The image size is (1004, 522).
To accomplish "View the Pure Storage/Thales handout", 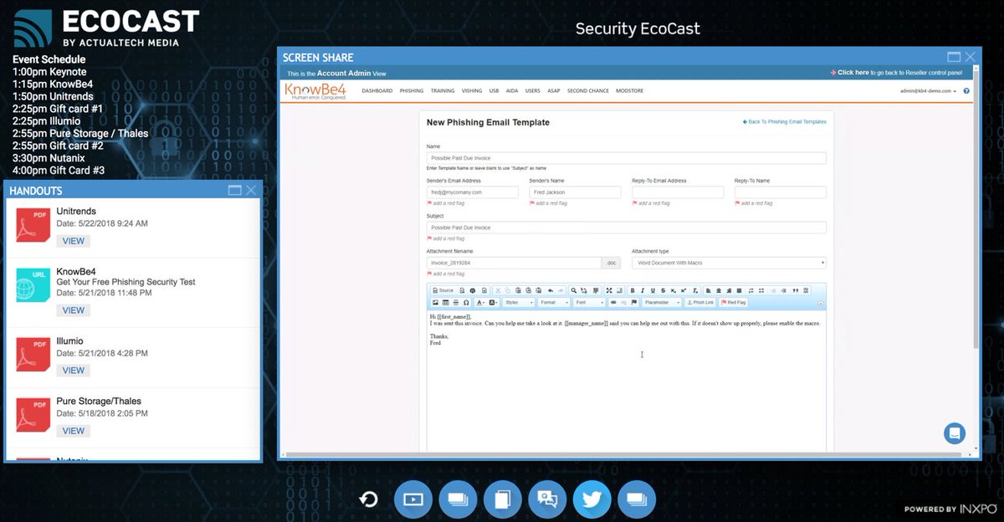I will [74, 431].
